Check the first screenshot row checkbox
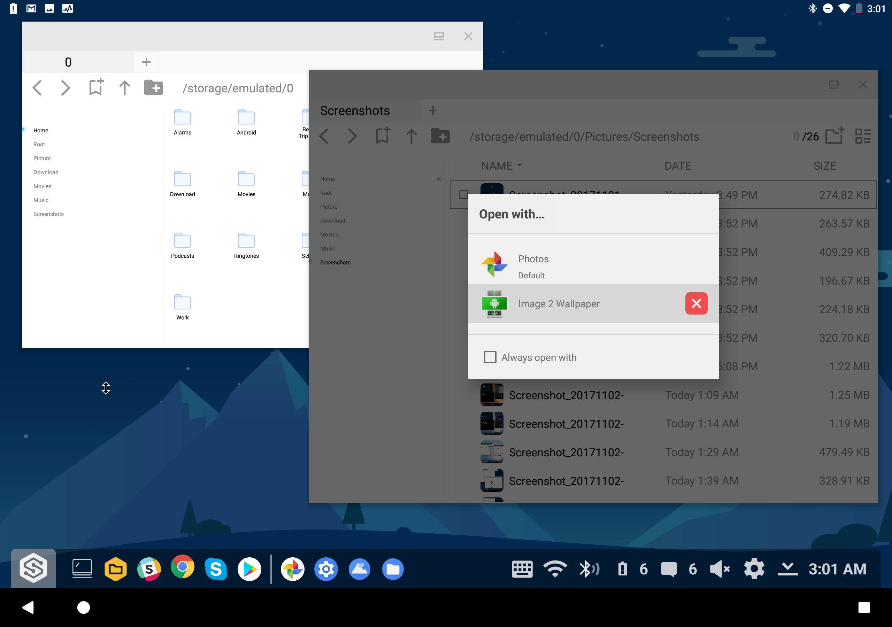This screenshot has width=892, height=627. pyautogui.click(x=463, y=195)
